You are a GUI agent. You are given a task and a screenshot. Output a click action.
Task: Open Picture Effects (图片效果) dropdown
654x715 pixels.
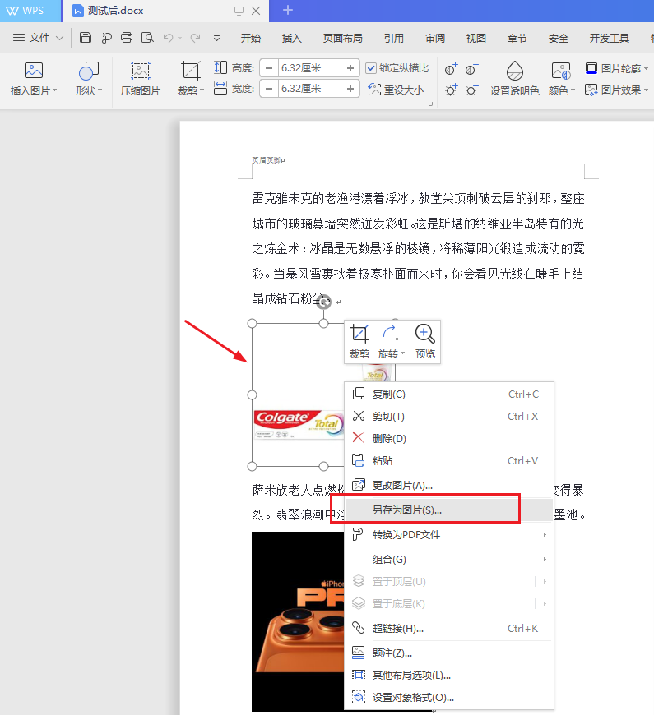617,90
